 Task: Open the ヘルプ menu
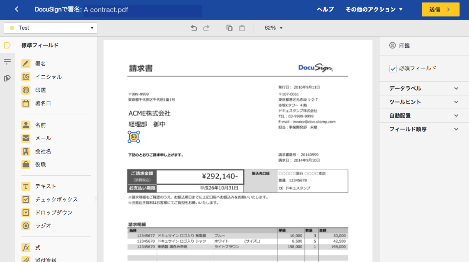click(325, 9)
